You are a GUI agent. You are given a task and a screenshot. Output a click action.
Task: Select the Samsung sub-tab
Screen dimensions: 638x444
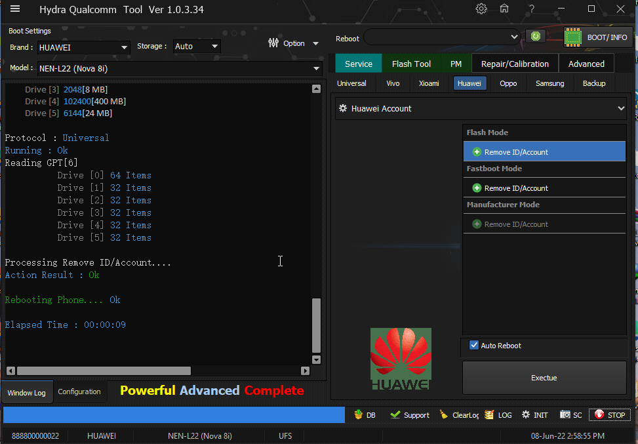pos(549,83)
